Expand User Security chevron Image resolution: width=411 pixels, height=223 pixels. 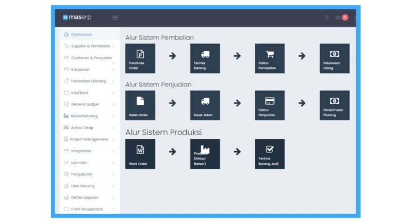pos(114,186)
